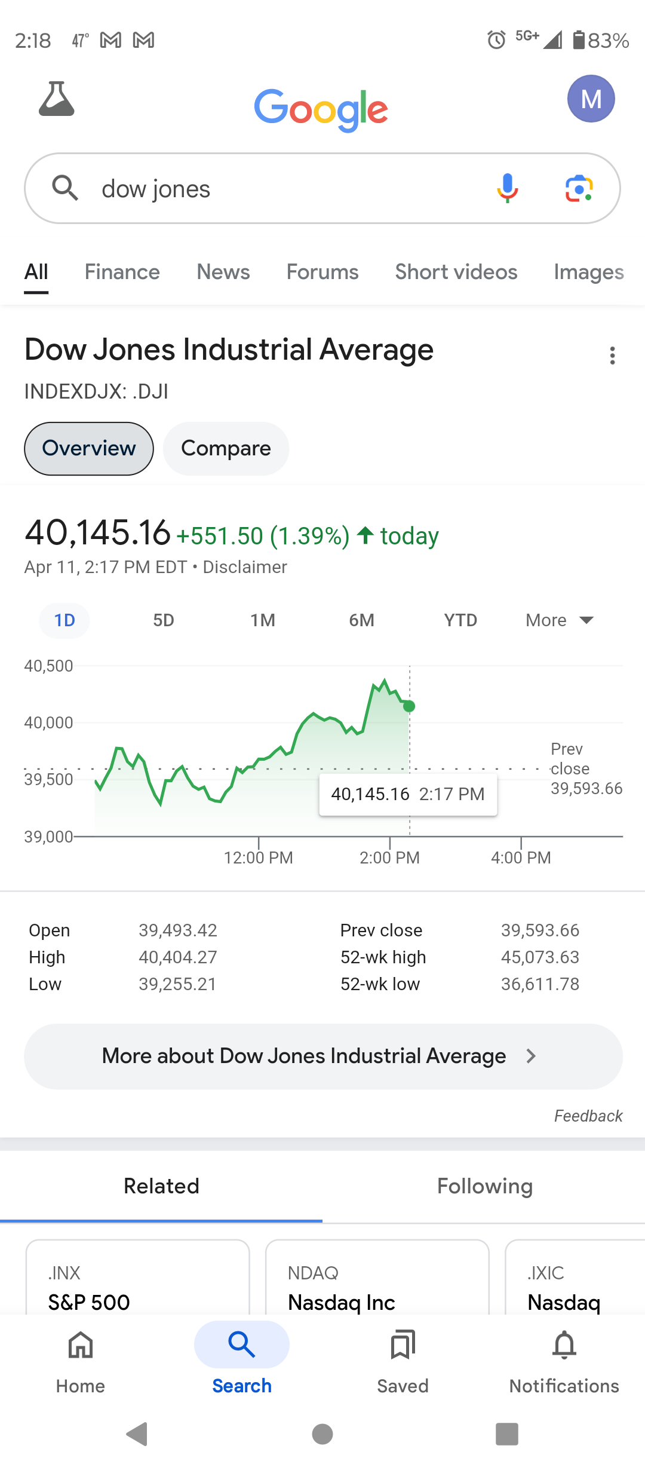Click the current price marker on chart
Viewport: 645px width, 1470px height.
pos(409,706)
